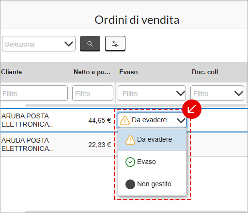Choose Evaso option in list
The height and width of the screenshot is (213, 248).
tap(152, 162)
